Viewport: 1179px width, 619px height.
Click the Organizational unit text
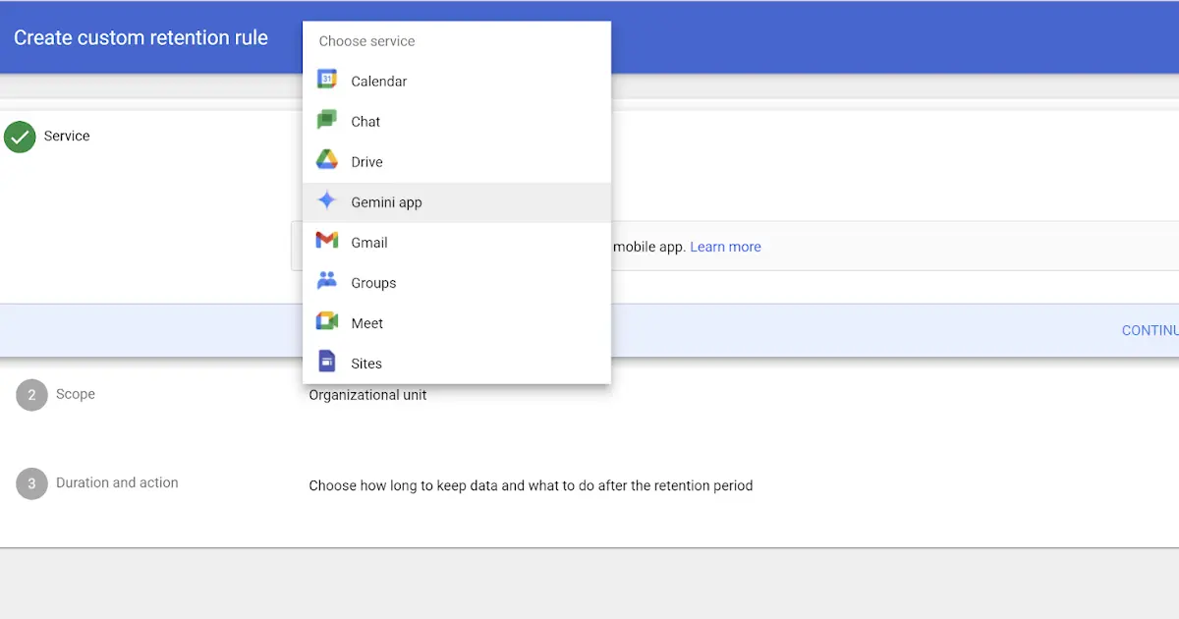coord(367,395)
